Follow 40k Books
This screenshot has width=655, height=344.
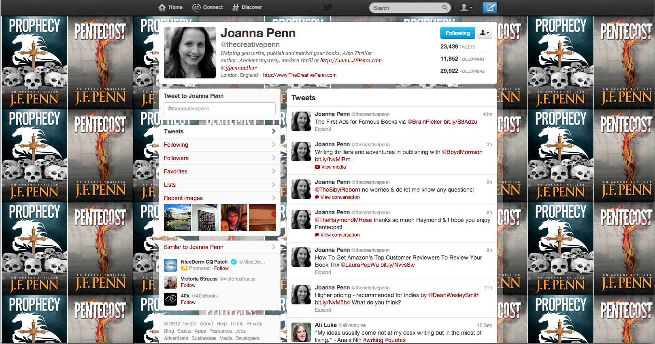click(188, 302)
